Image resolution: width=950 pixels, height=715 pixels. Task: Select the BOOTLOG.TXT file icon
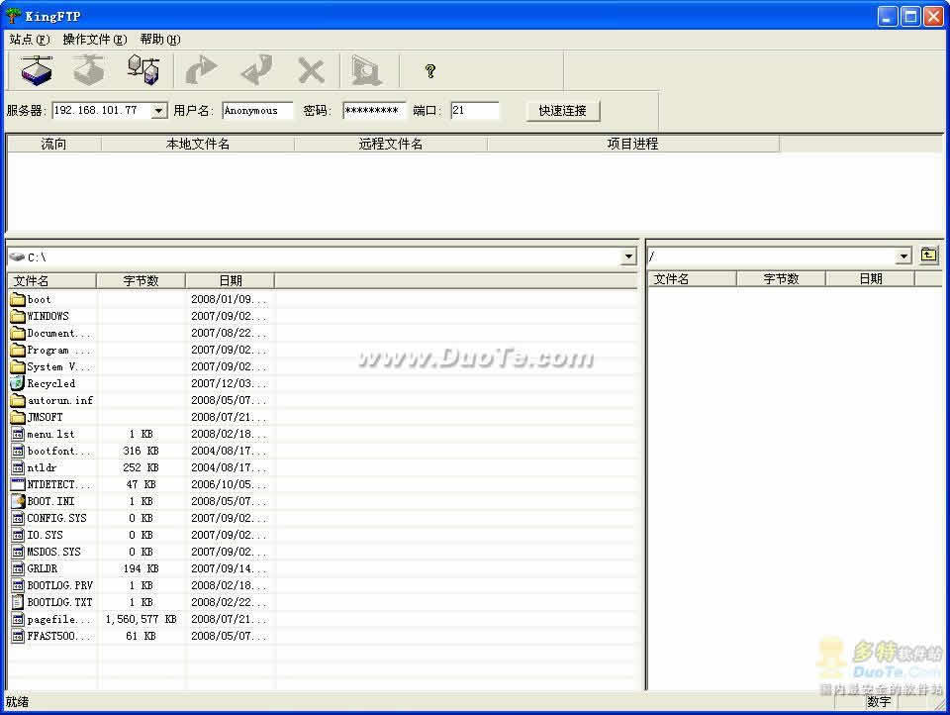pyautogui.click(x=18, y=603)
